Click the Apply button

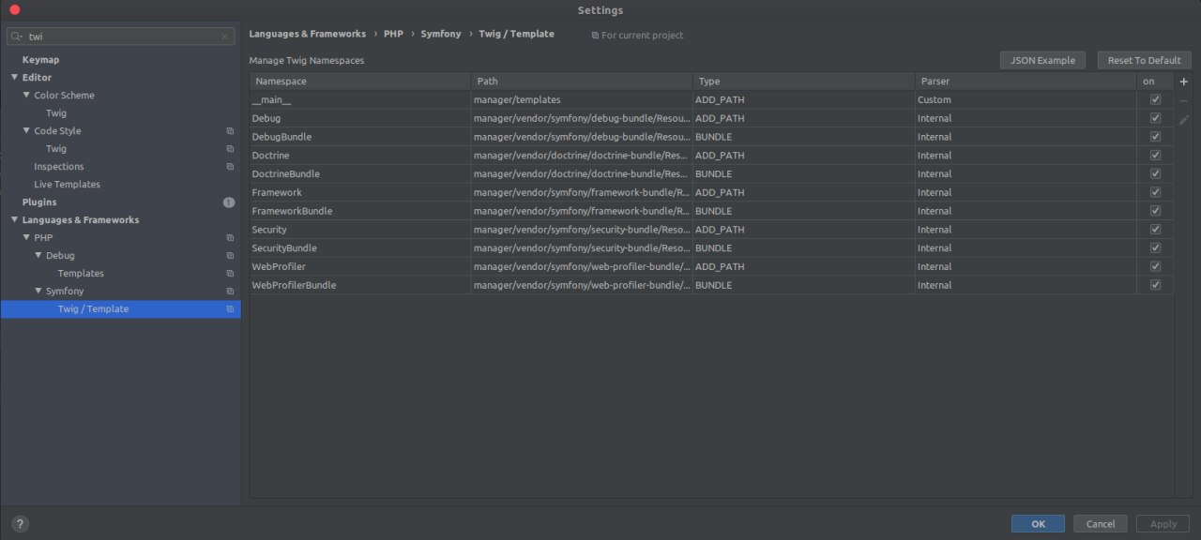pos(1163,524)
